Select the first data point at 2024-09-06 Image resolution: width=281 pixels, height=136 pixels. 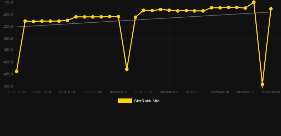tap(16, 71)
